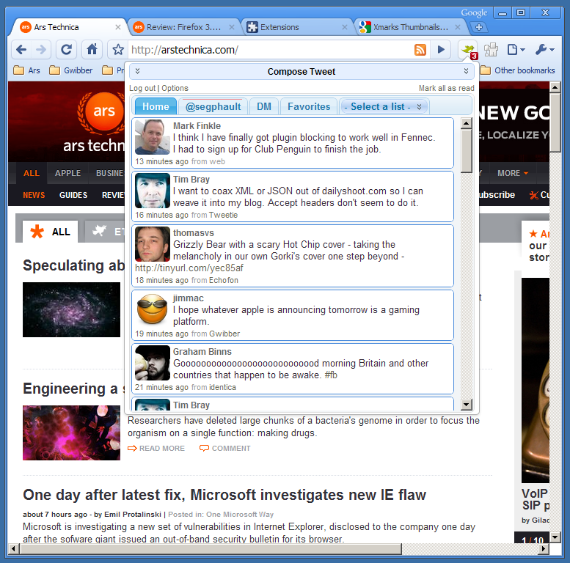Image resolution: width=570 pixels, height=563 pixels.
Task: Click Mark all as read
Action: [x=447, y=88]
